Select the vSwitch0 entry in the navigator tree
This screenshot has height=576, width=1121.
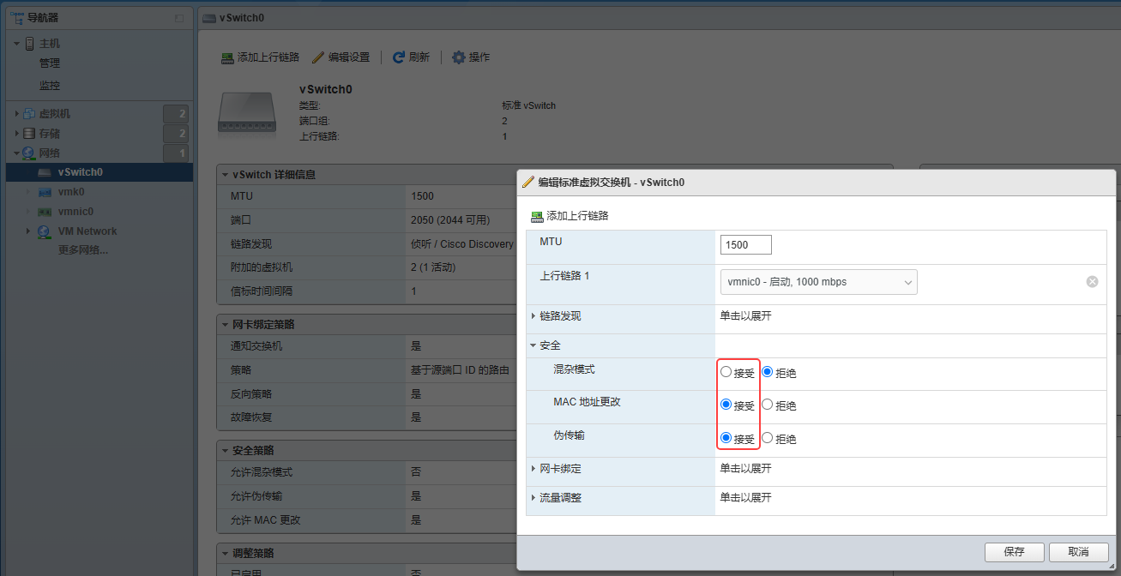point(99,172)
